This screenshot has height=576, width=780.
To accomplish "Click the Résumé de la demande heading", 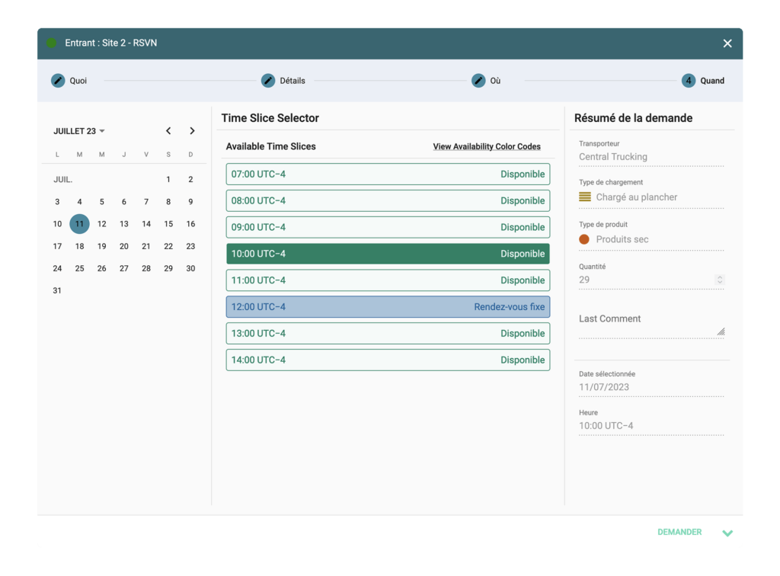I will [633, 118].
